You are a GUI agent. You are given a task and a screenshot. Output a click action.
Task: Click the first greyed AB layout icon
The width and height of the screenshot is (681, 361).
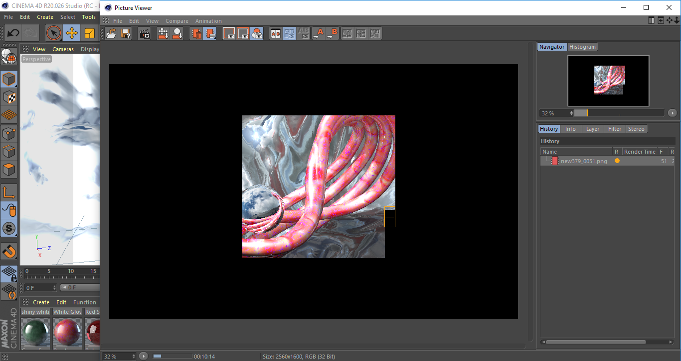click(347, 34)
